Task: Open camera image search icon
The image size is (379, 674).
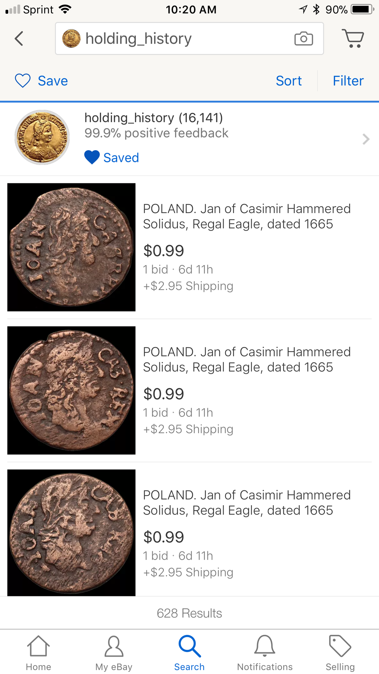Action: pyautogui.click(x=304, y=39)
